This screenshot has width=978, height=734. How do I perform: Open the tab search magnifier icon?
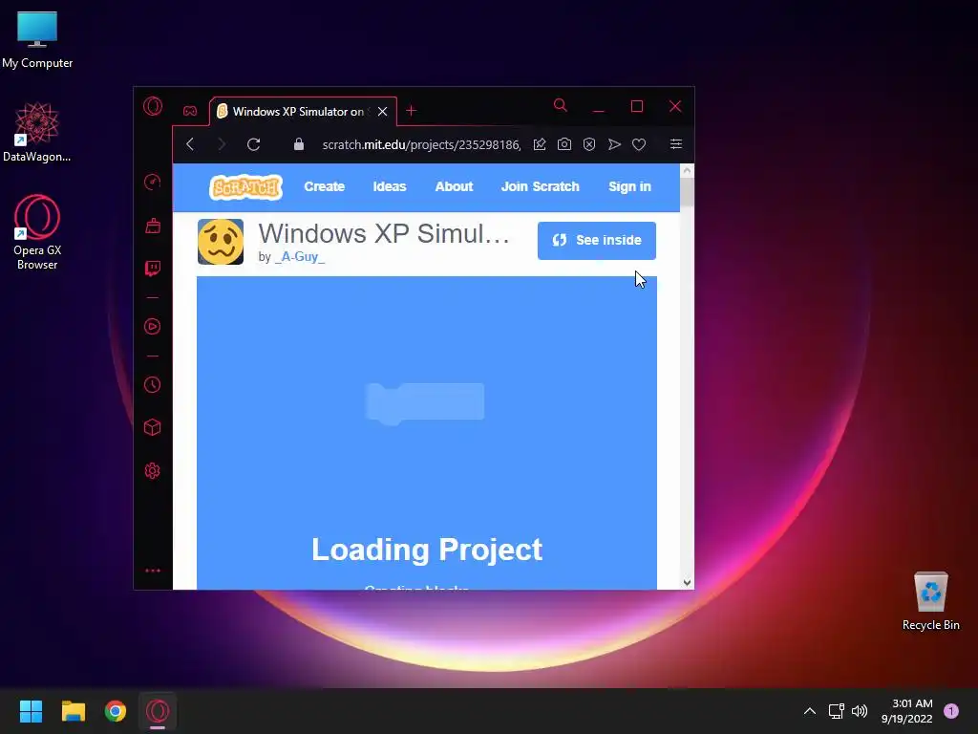[x=560, y=105]
